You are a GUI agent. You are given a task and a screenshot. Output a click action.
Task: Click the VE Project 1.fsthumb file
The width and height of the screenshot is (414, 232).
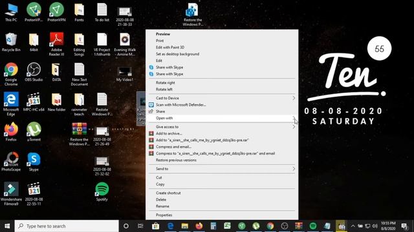pyautogui.click(x=102, y=44)
